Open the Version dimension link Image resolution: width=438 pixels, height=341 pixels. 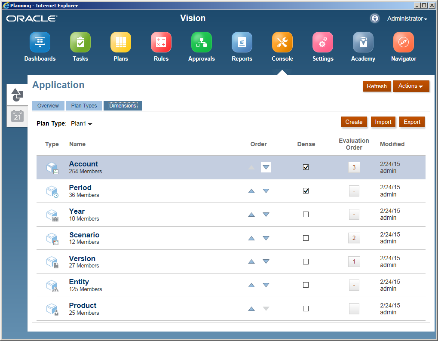tap(82, 258)
